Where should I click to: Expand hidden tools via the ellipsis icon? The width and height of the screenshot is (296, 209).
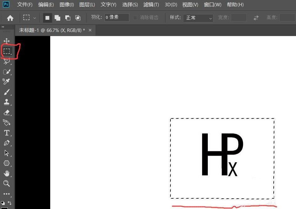(7, 194)
